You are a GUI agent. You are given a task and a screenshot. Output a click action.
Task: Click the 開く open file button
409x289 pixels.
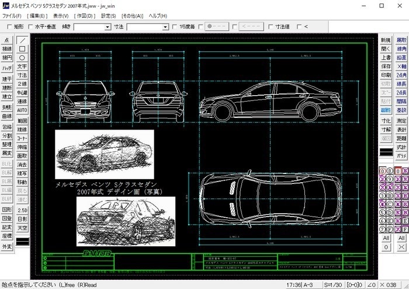tap(386, 49)
